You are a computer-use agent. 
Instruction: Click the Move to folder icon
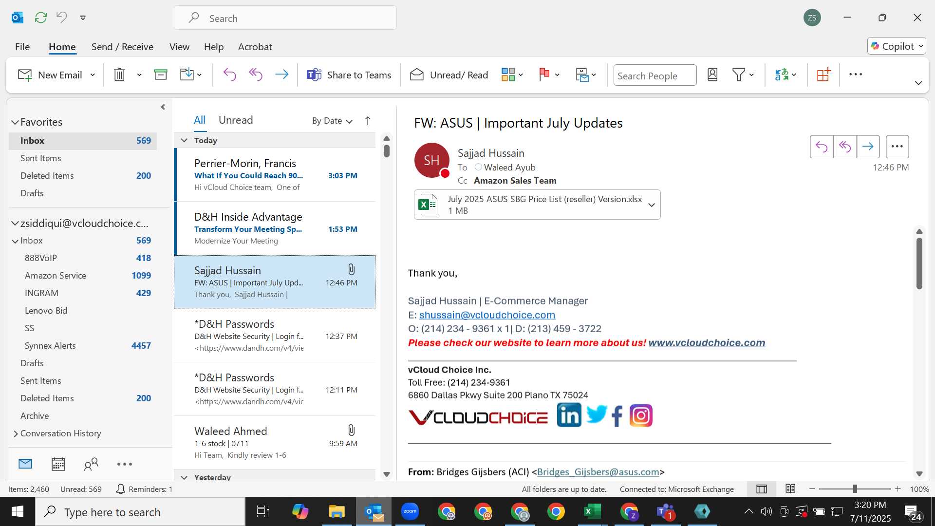point(187,75)
